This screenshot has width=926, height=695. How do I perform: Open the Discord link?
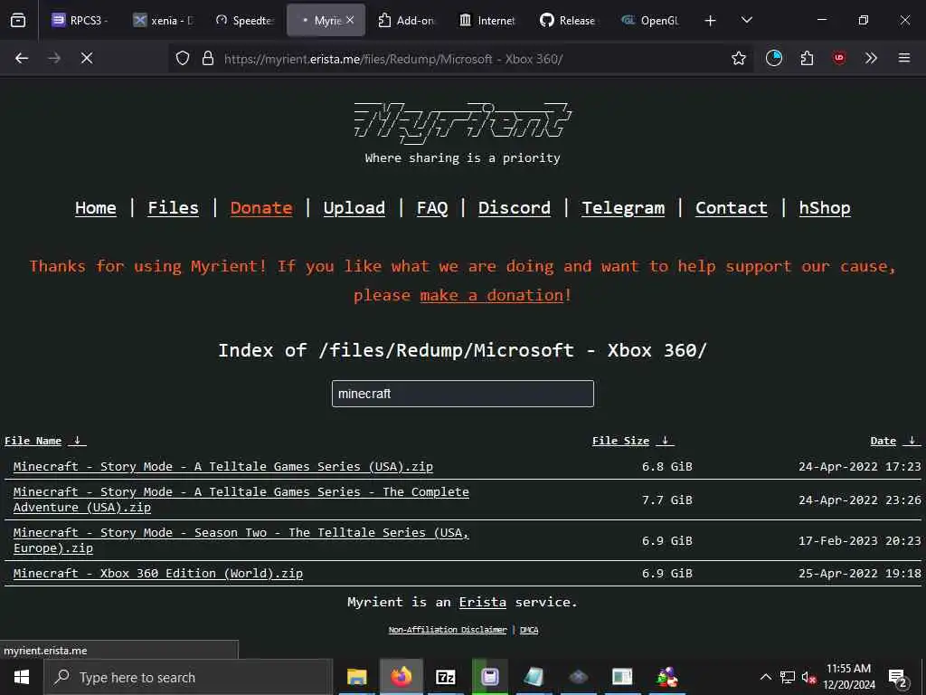(515, 208)
